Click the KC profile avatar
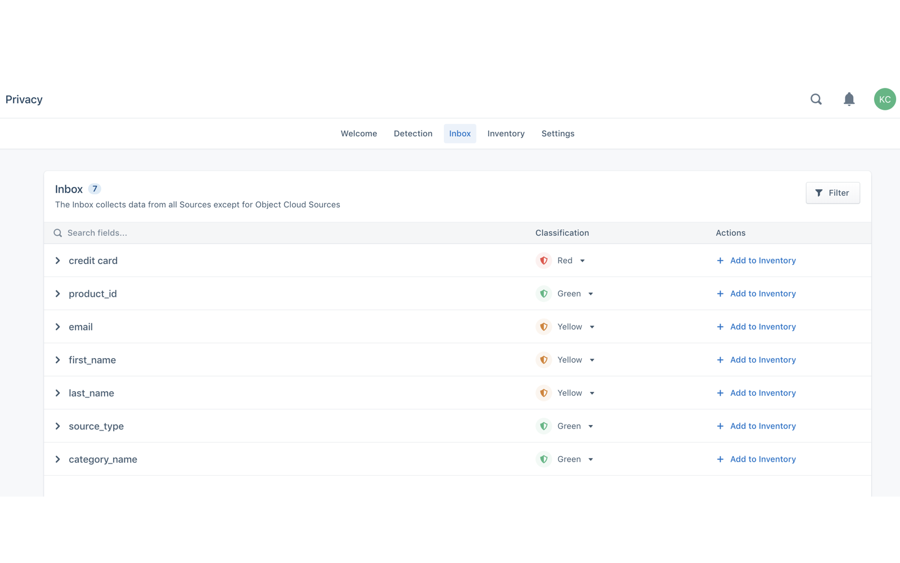The image size is (900, 563). click(884, 99)
